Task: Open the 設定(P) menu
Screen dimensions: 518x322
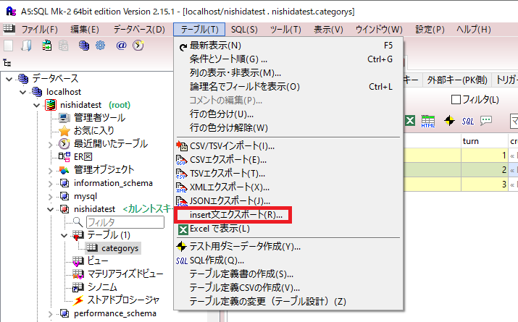Action: click(x=430, y=30)
